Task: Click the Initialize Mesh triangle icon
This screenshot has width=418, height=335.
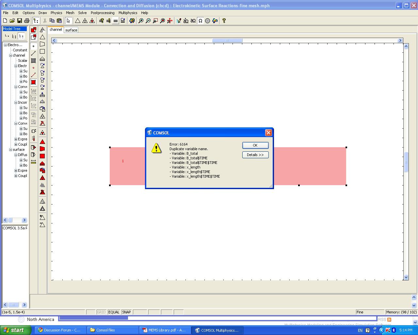Action: click(78, 21)
